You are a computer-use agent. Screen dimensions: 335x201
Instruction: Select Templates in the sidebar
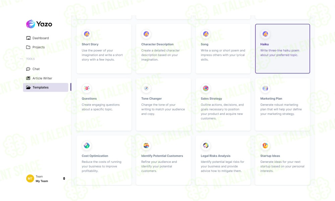pos(46,87)
